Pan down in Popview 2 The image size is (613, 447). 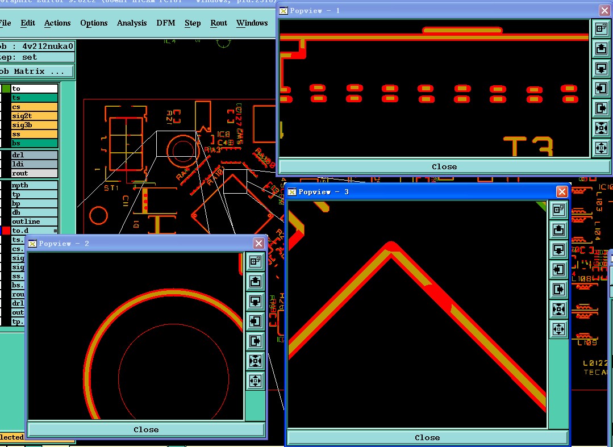(x=255, y=301)
